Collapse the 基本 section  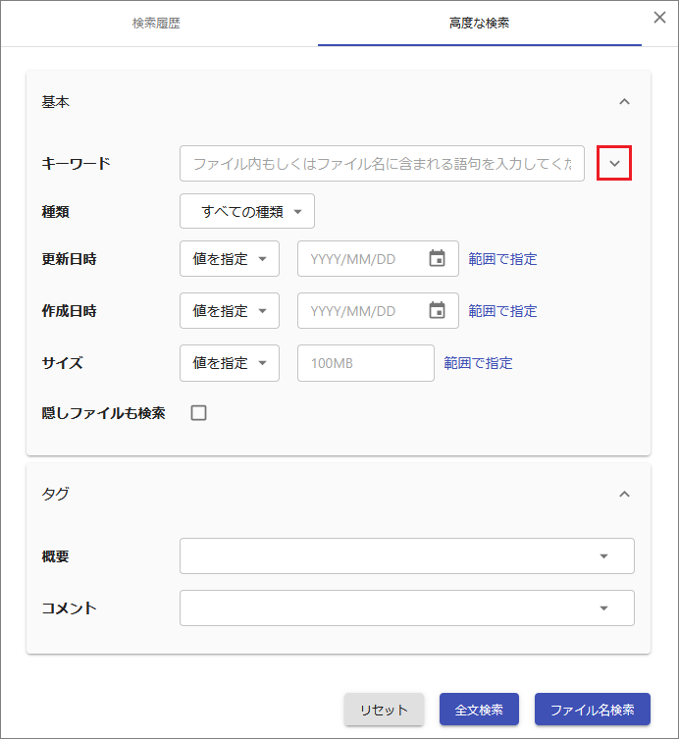point(624,102)
